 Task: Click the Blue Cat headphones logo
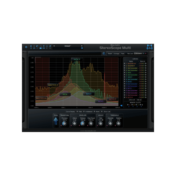(x=150, y=47)
